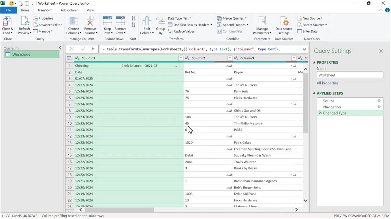The image size is (391, 219).
Task: Click the Keep Rows icon
Action: 107,22
